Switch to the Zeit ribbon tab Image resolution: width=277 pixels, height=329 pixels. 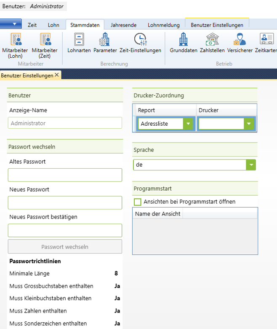coord(32,25)
